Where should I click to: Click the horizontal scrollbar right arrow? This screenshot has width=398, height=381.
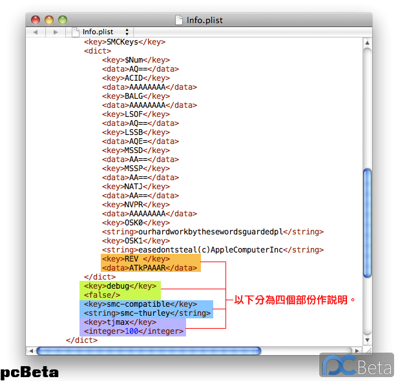tap(357, 351)
